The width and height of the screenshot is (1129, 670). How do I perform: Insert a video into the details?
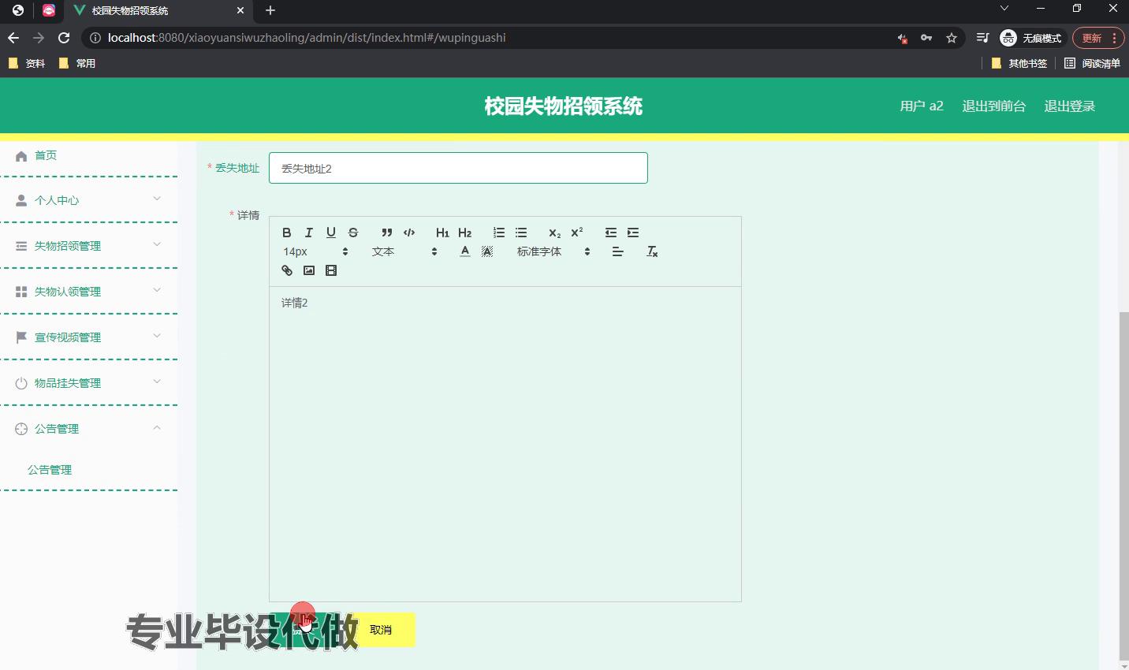331,270
